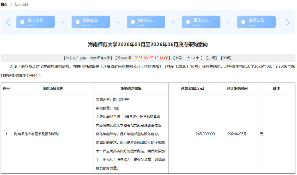Image resolution: width=297 pixels, height=175 pixels.
Task: Click the 关闭 close link
Action: tap(226, 58)
